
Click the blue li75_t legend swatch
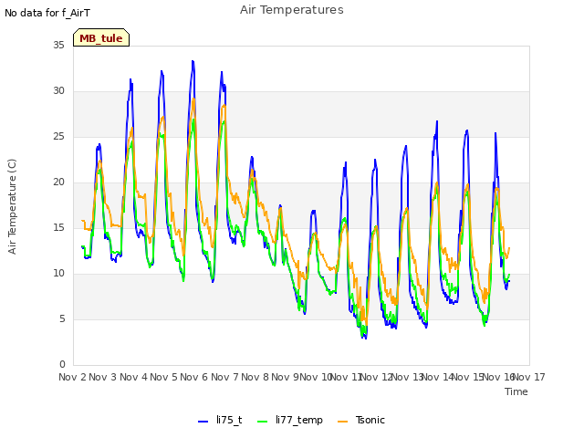point(203,422)
